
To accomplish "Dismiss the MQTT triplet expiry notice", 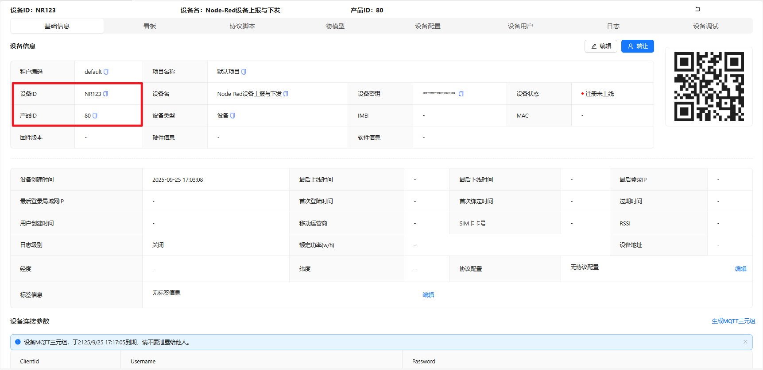I will tap(745, 342).
